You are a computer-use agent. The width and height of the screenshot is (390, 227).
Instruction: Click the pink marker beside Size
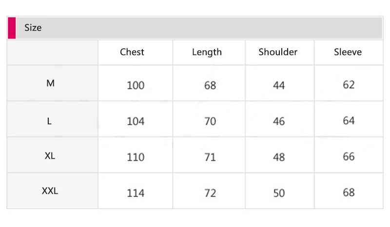[x=12, y=28]
